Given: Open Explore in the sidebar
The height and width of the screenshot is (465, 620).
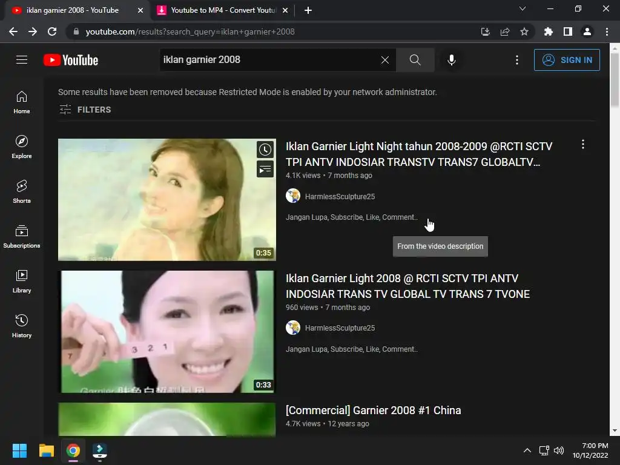Looking at the screenshot, I should [22, 147].
